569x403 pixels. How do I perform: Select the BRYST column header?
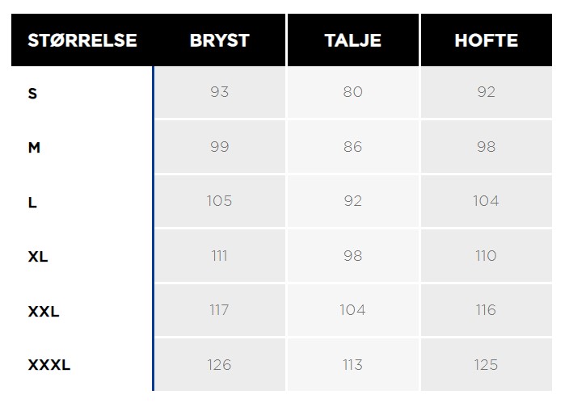point(220,40)
